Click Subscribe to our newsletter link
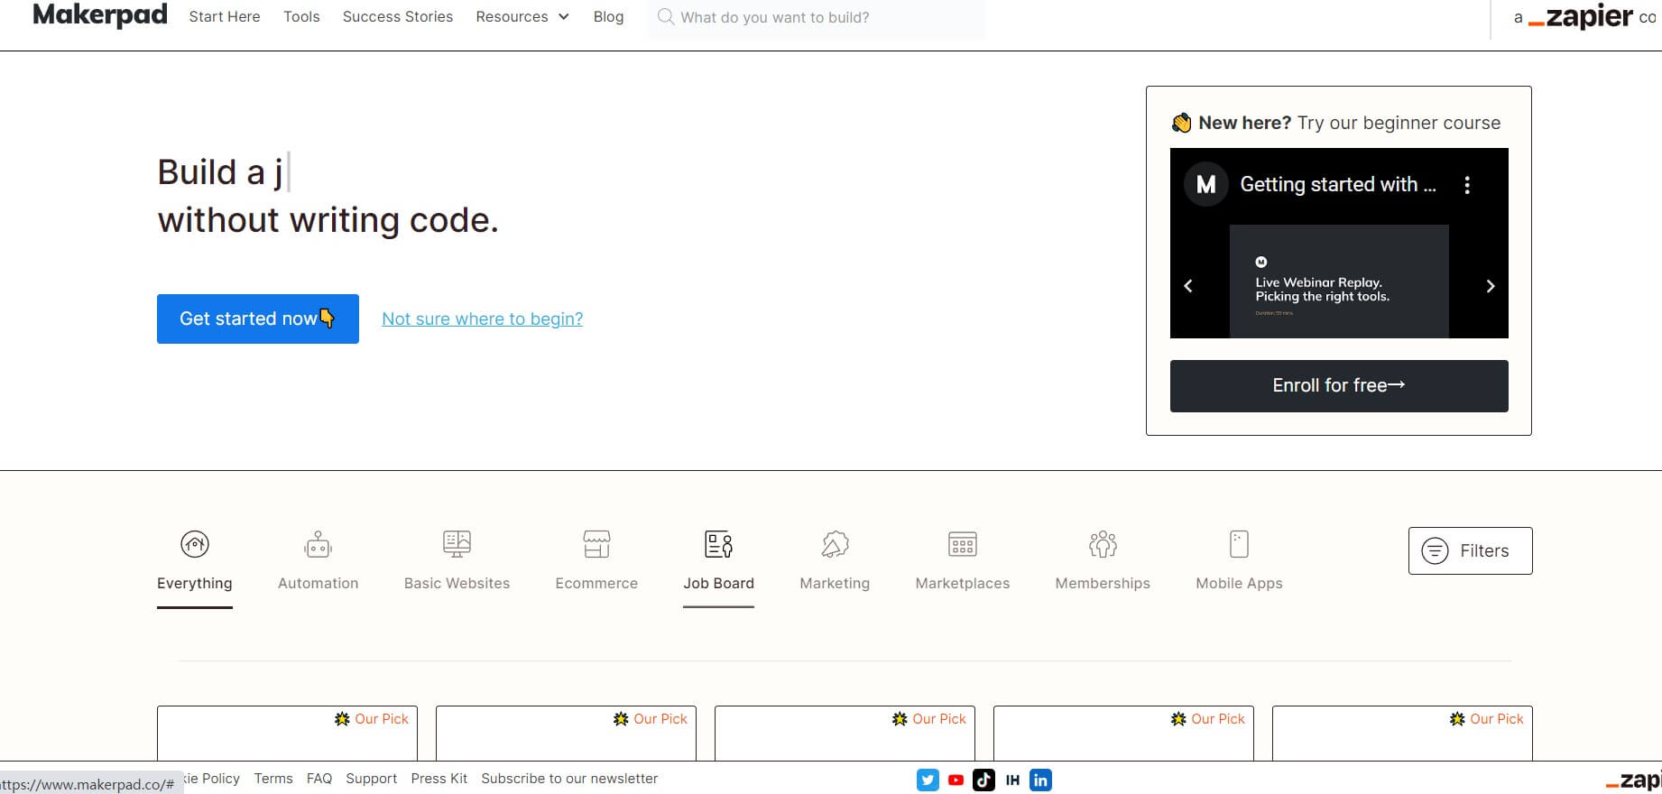 point(569,779)
